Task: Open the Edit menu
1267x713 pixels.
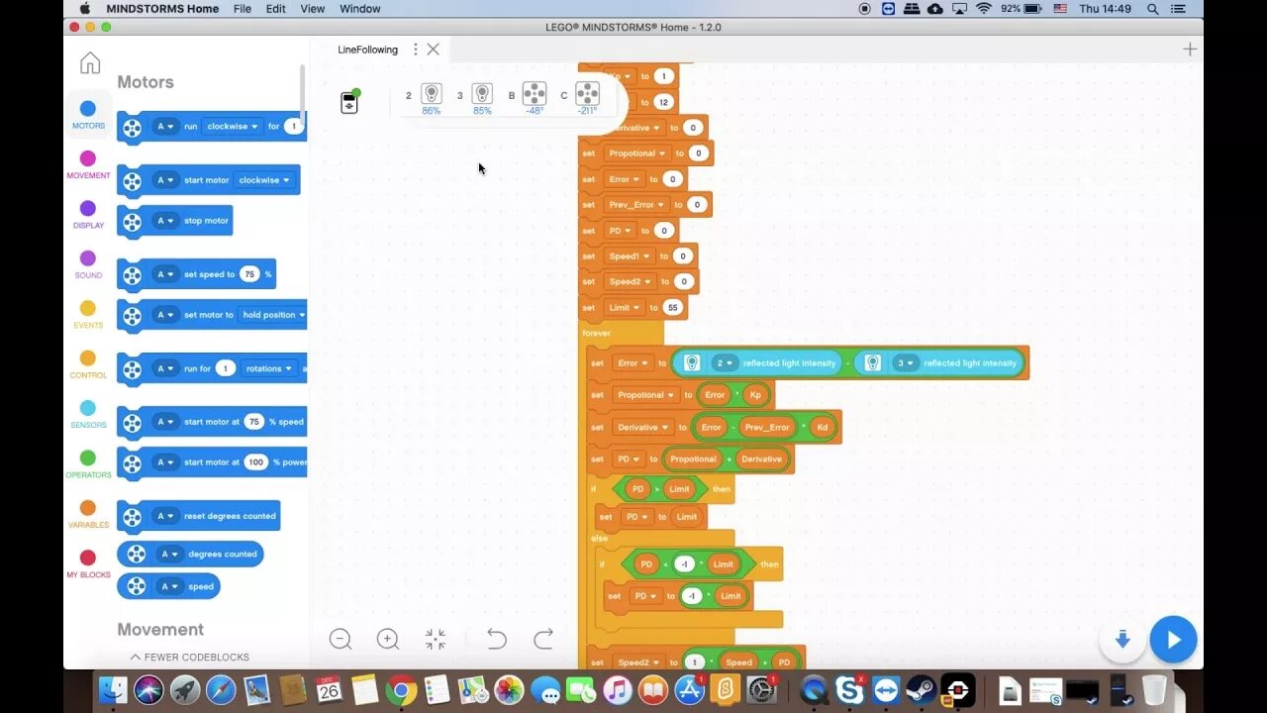Action: [x=276, y=8]
